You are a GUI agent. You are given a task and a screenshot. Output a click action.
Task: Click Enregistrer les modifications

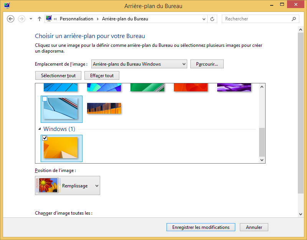[201, 227]
